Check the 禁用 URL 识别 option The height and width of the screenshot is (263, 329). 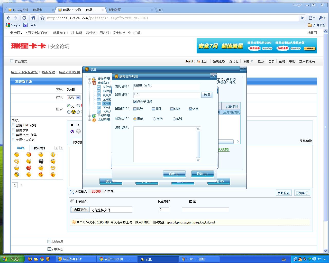14,125
